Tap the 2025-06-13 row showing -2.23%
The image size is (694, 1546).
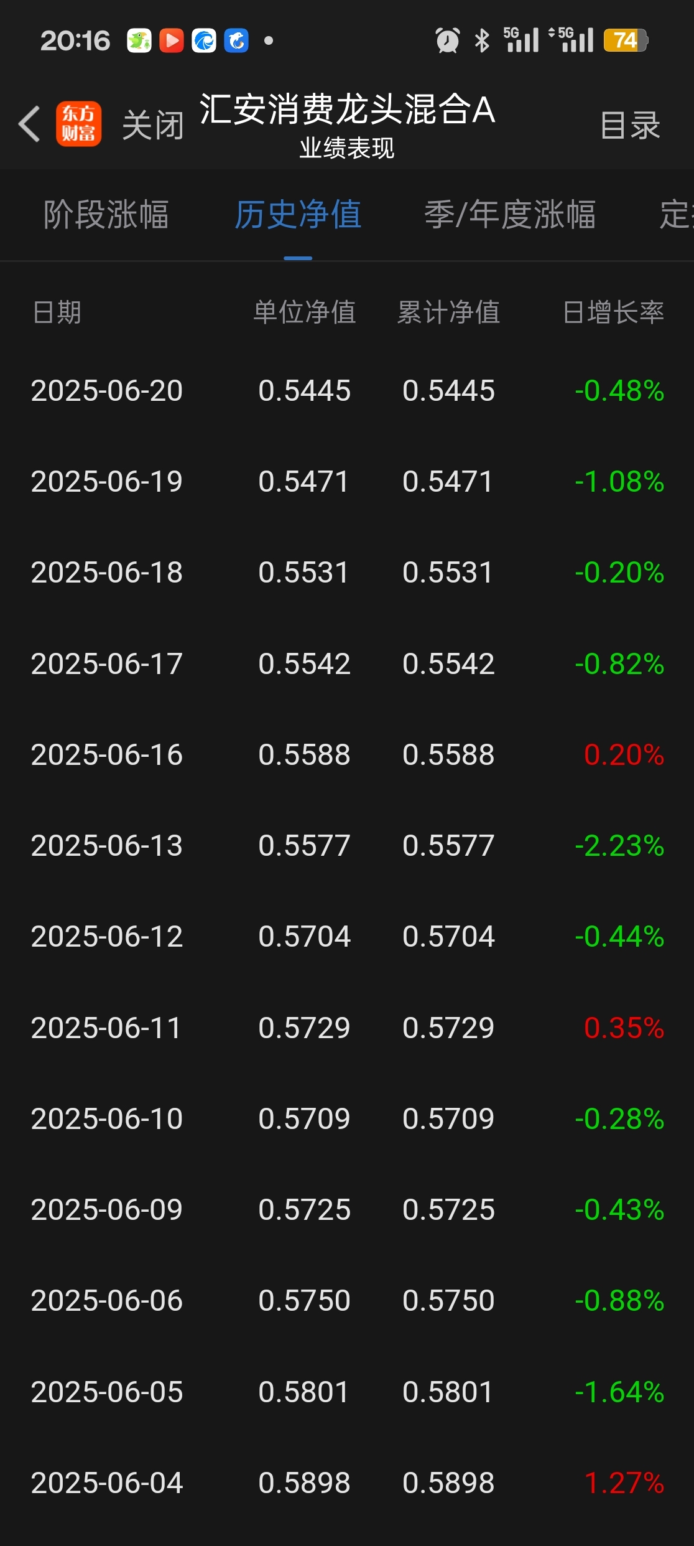point(347,846)
